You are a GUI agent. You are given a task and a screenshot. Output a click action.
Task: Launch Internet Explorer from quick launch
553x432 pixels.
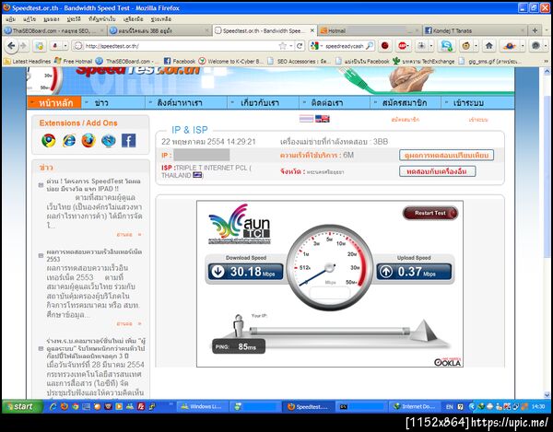point(53,406)
